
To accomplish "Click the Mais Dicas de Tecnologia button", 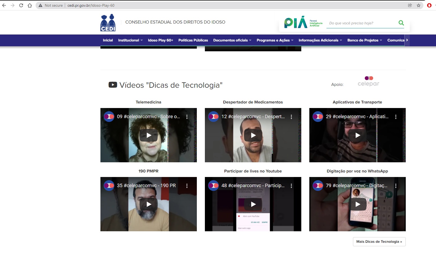I will coord(379,241).
